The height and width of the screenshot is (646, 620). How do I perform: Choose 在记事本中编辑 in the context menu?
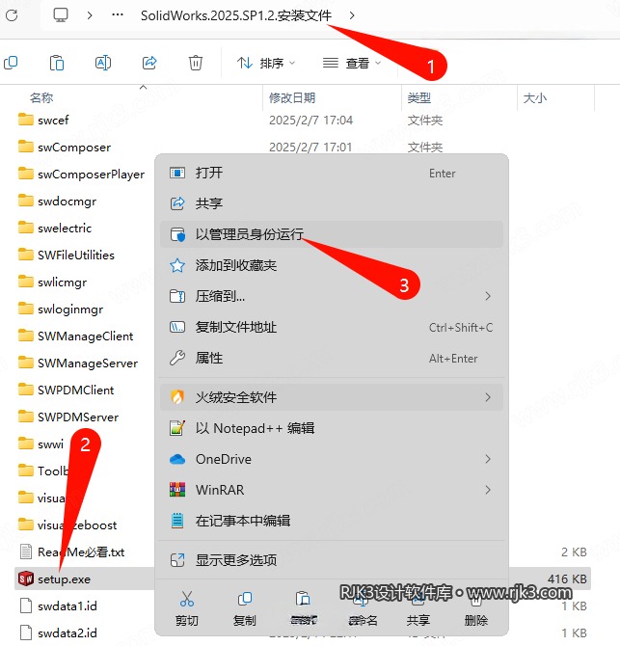click(x=332, y=521)
